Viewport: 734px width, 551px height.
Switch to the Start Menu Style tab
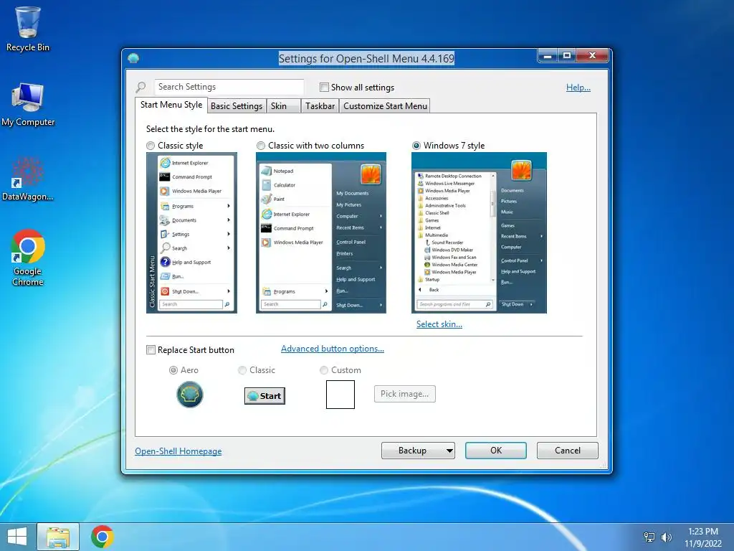pyautogui.click(x=171, y=105)
